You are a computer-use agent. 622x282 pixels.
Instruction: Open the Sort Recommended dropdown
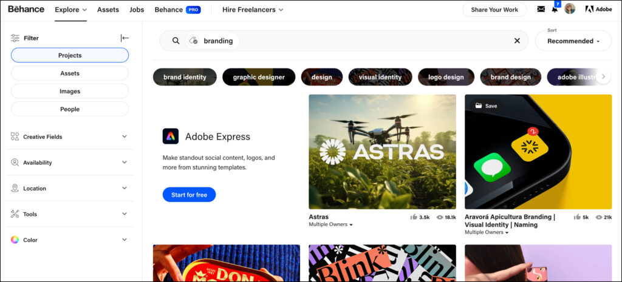point(573,41)
